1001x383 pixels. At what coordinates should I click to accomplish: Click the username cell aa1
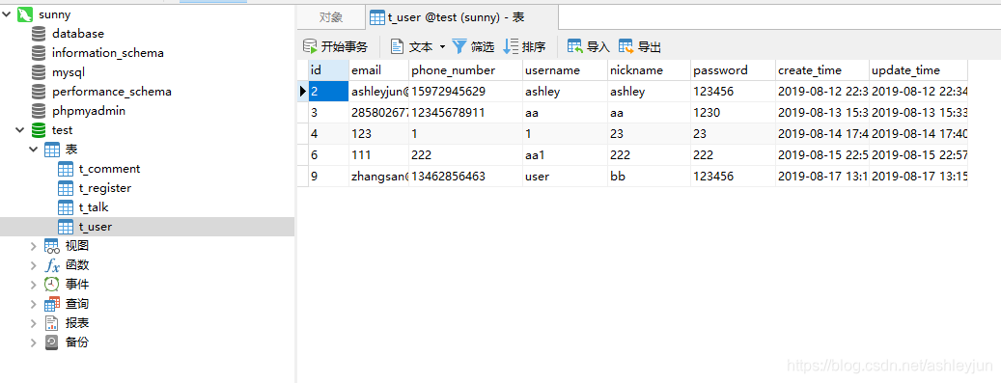tap(565, 154)
